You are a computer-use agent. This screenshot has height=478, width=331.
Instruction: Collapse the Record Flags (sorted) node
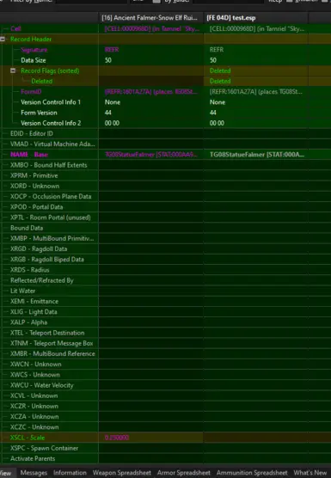(13, 70)
